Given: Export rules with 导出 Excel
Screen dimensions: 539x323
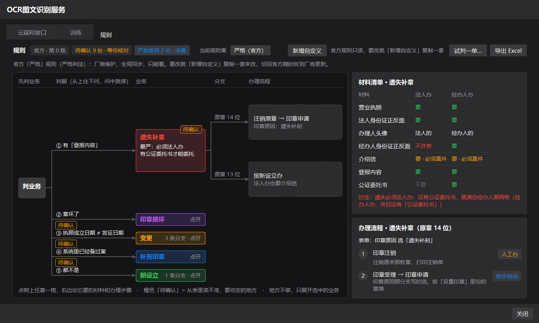Looking at the screenshot, I should click(508, 51).
